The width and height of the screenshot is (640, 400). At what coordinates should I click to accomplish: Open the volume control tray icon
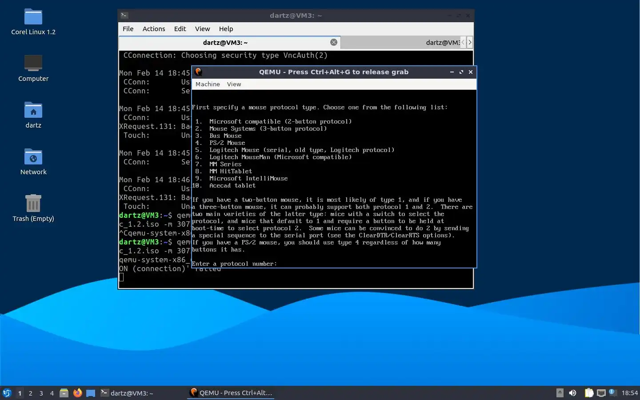coord(573,393)
